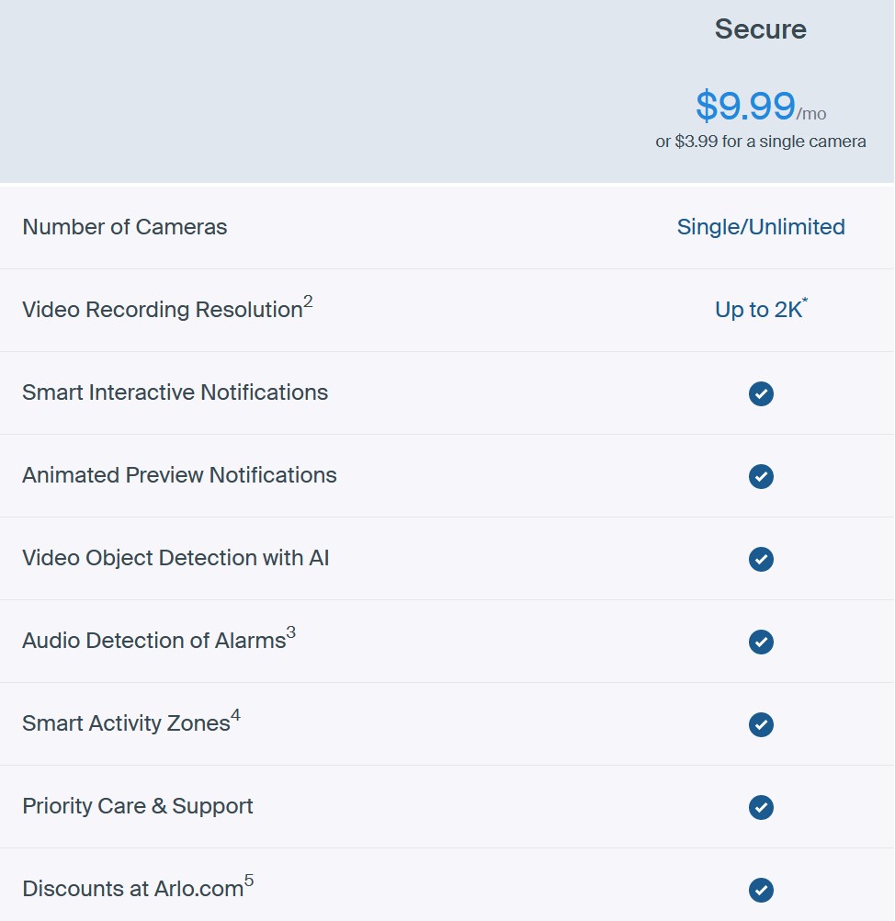
Task: Select the Secure plan heading
Action: [x=761, y=29]
